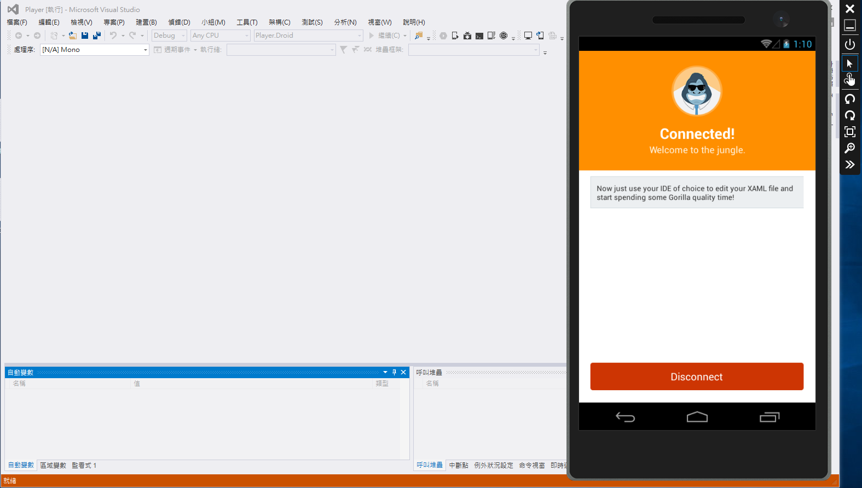The width and height of the screenshot is (862, 488).
Task: Open the Android Adb command prompt icon
Action: pos(479,36)
